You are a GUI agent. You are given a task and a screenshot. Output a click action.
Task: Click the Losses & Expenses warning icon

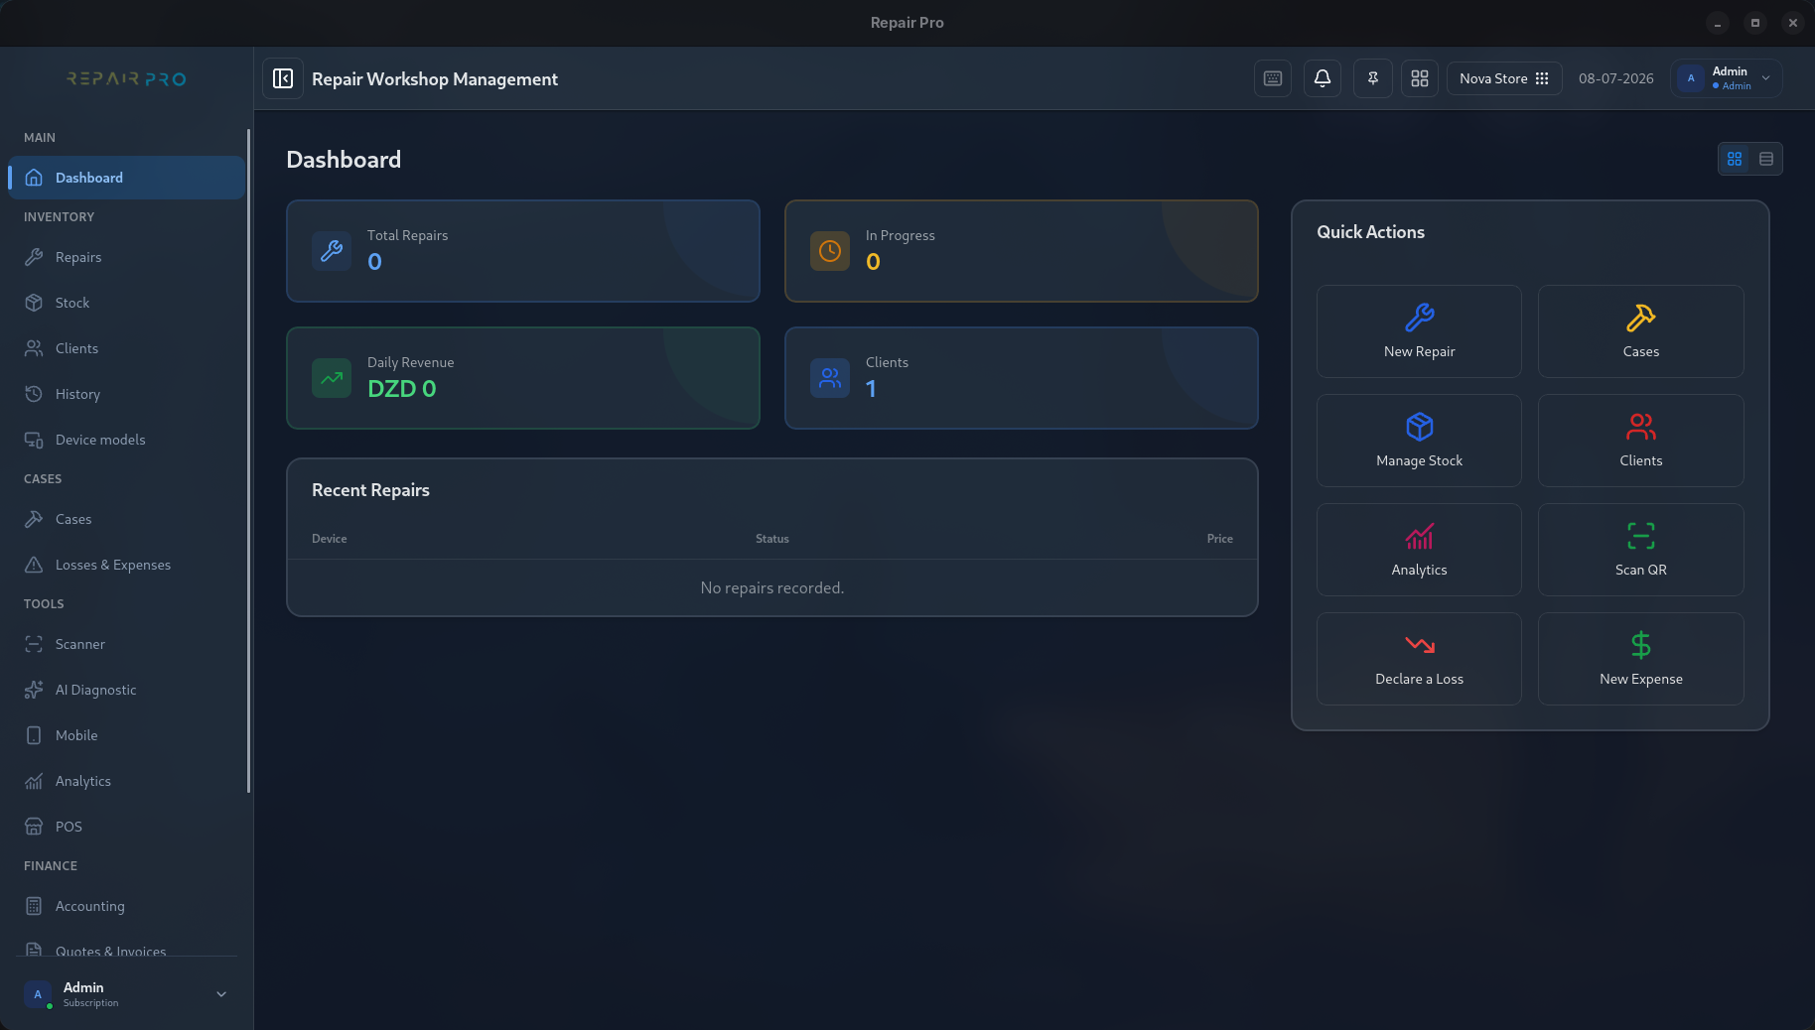(34, 565)
